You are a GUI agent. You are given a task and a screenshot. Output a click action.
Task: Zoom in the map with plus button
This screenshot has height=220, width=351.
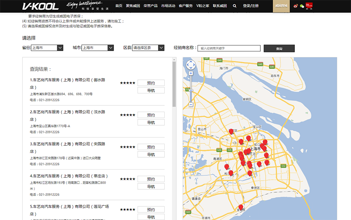coord(191,73)
